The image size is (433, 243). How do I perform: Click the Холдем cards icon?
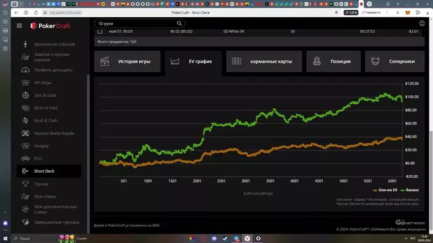click(x=25, y=146)
